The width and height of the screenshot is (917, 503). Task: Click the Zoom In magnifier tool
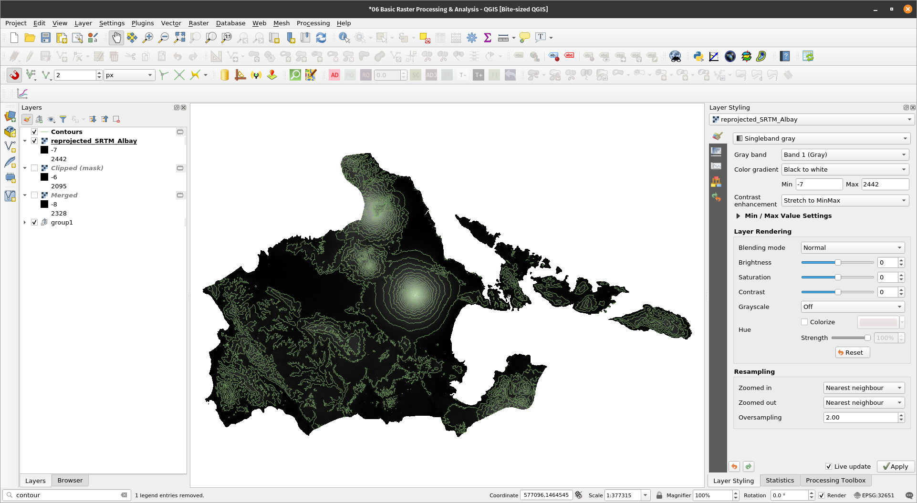148,38
